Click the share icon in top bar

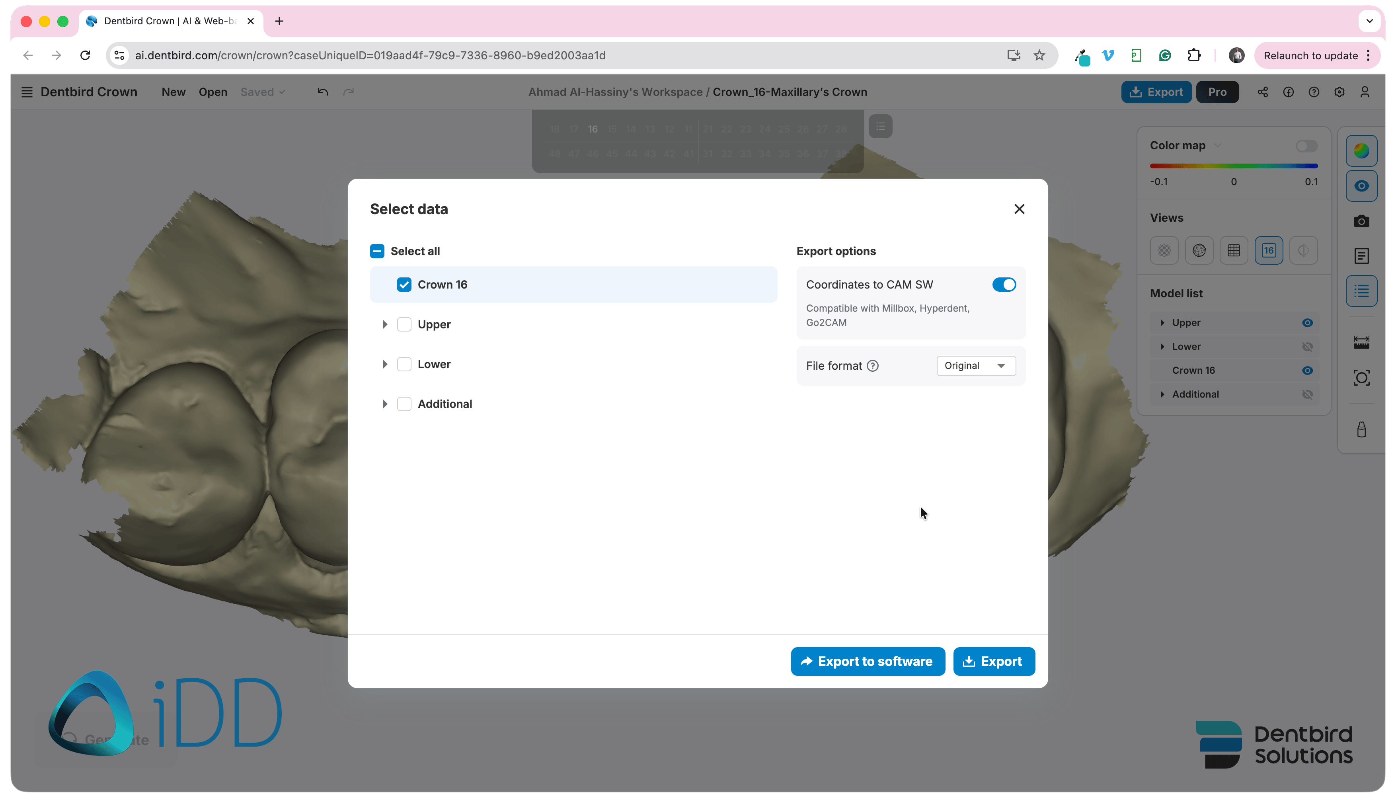[x=1262, y=92]
